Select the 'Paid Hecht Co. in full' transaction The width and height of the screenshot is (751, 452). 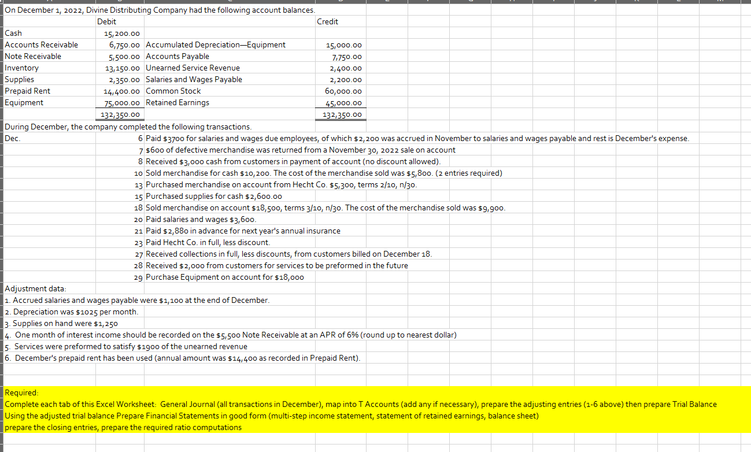point(208,242)
